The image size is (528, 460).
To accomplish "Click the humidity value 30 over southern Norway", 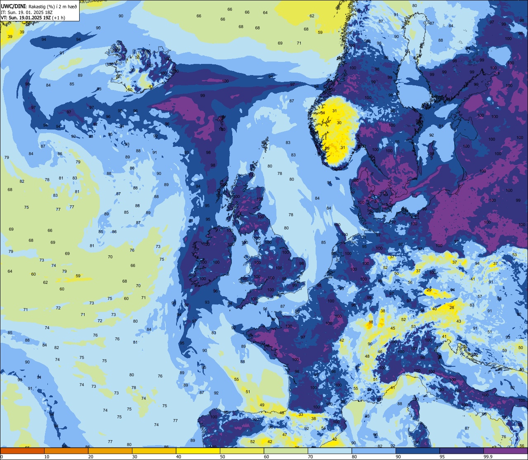I will [339, 123].
